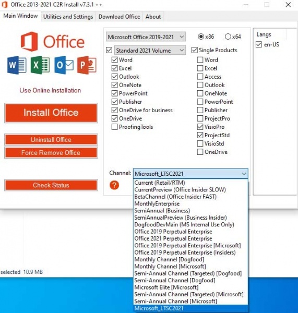Viewport: 298px width, 313px height.
Task: Click the Use Online Installation text
Action: (50, 90)
